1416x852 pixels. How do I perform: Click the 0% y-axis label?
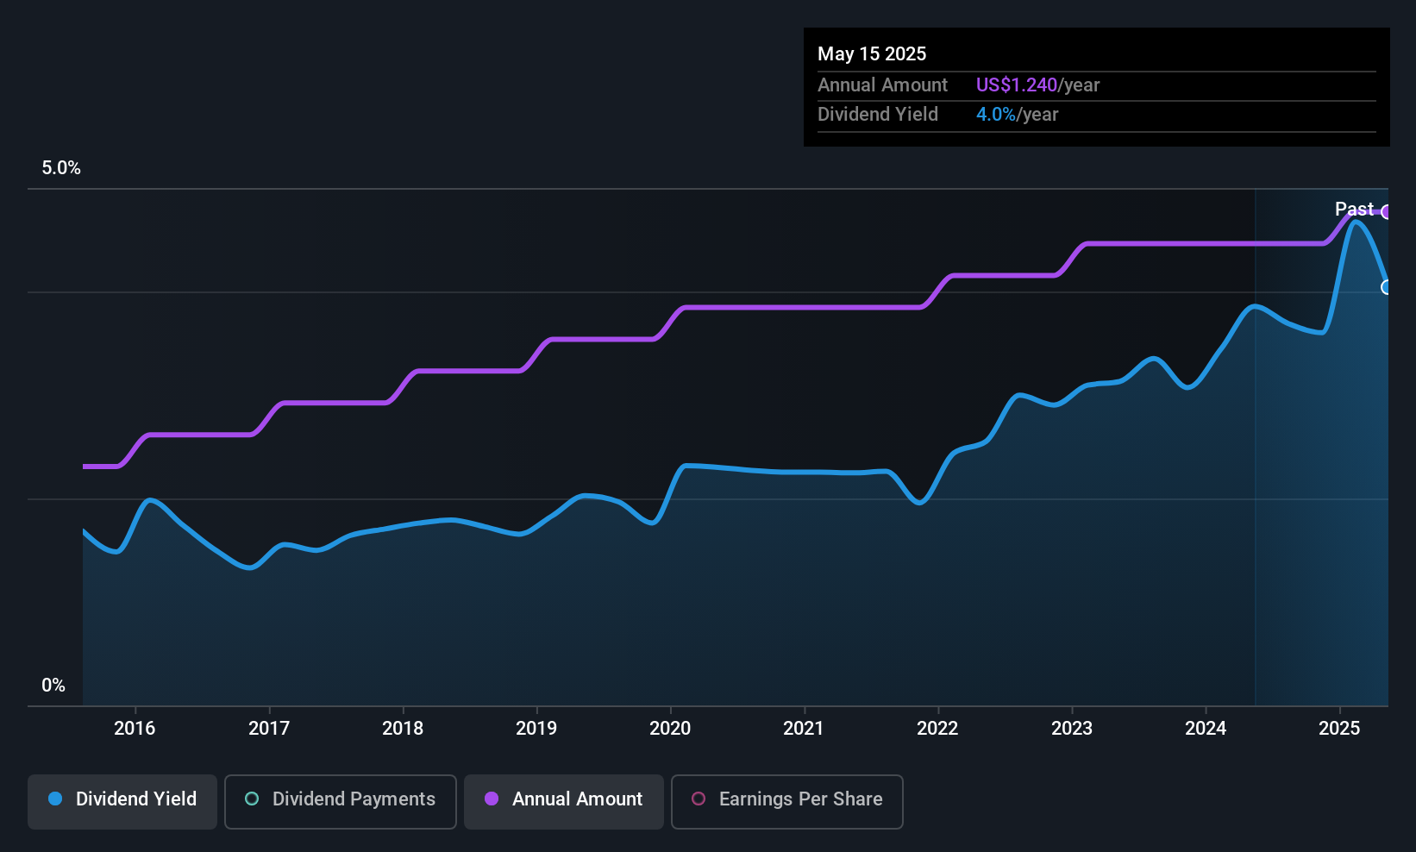pos(53,686)
